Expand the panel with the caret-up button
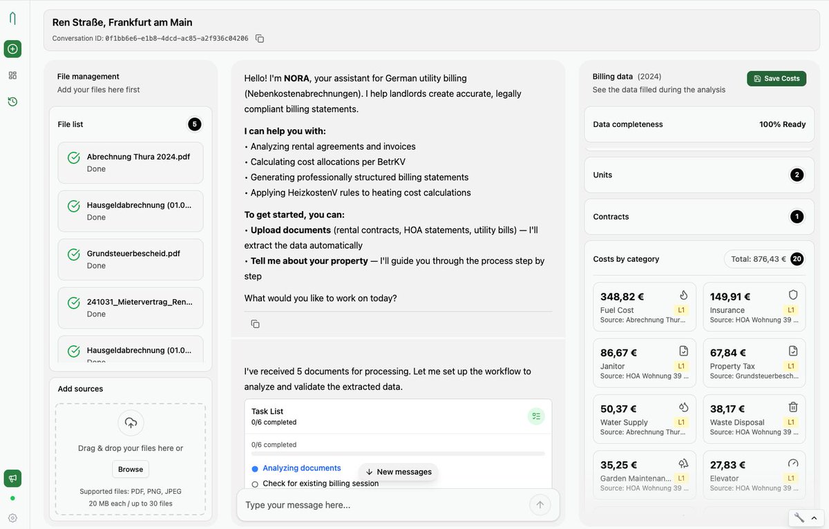Viewport: 829px width, 529px height. (814, 517)
